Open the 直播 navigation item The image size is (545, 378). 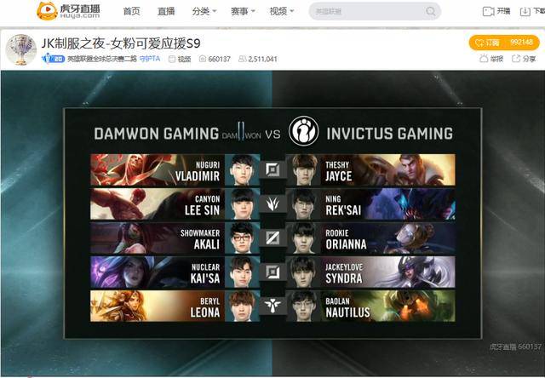166,11
